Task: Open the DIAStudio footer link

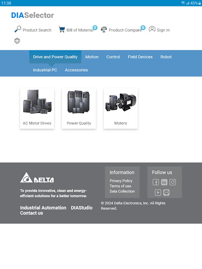Action: click(x=82, y=208)
